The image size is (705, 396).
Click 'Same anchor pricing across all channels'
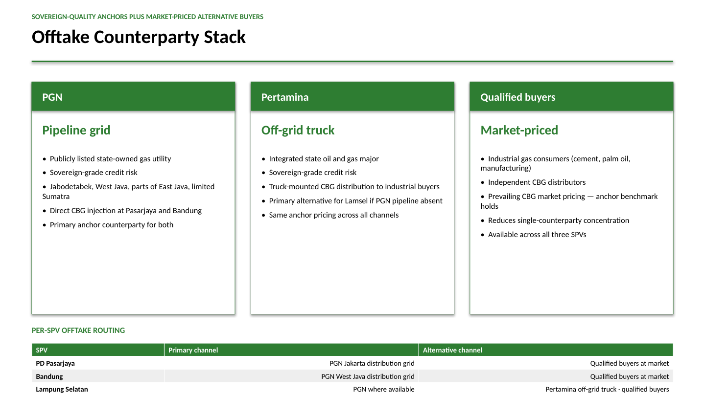(x=330, y=215)
